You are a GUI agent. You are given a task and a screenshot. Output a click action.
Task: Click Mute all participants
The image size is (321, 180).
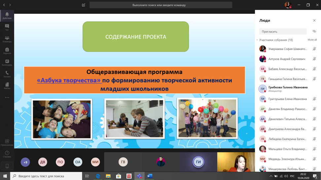(312, 40)
